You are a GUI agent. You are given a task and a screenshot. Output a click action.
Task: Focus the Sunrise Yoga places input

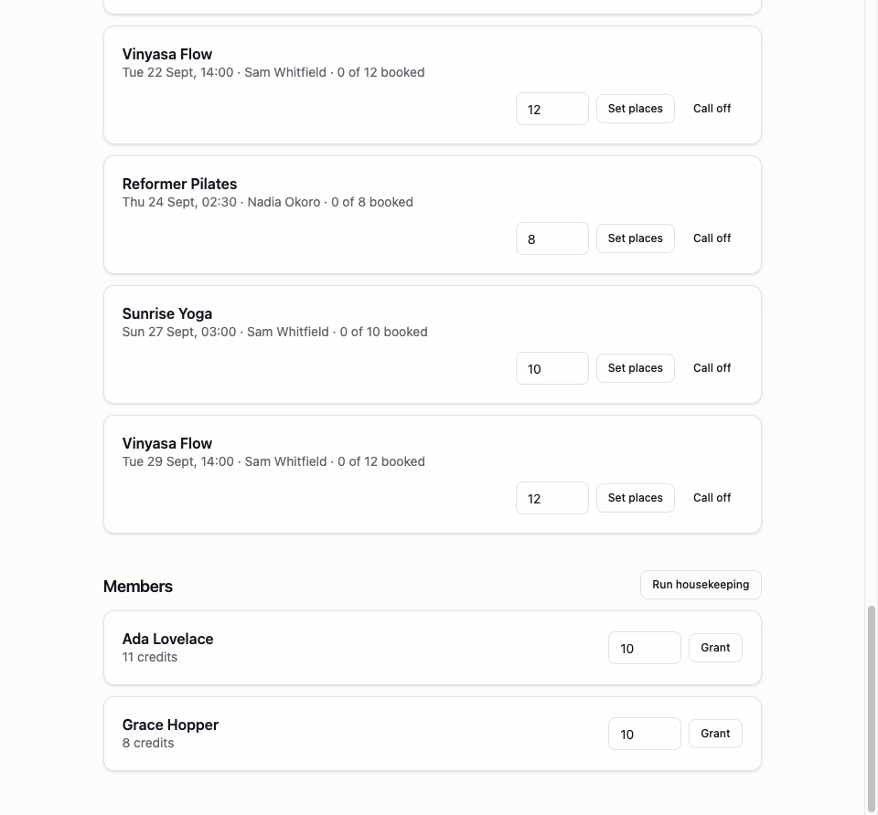pos(552,368)
